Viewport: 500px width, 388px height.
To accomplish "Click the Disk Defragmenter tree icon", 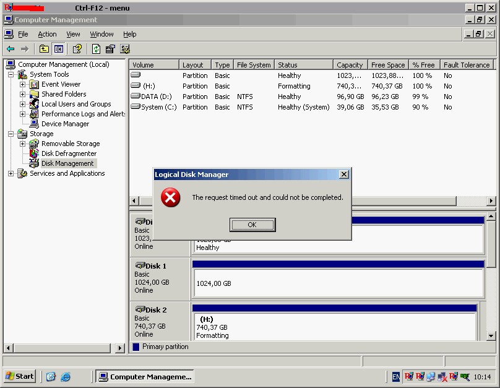I will click(x=34, y=153).
